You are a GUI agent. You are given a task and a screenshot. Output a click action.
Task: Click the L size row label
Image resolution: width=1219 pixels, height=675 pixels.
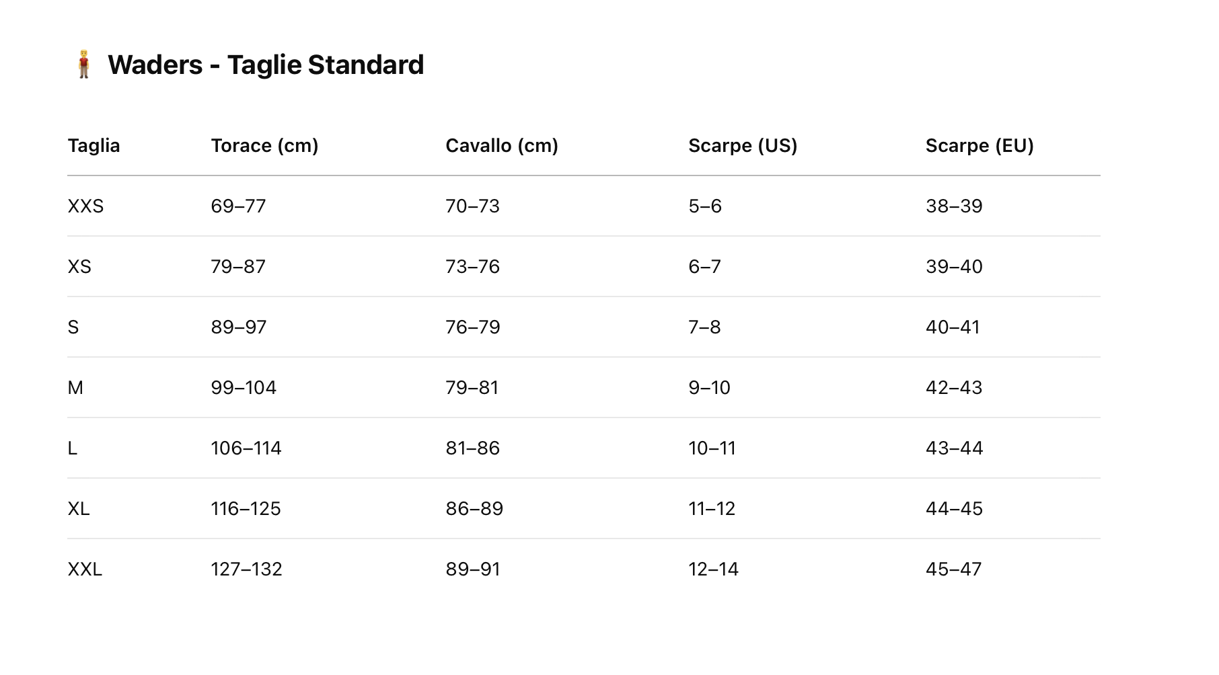pos(73,448)
